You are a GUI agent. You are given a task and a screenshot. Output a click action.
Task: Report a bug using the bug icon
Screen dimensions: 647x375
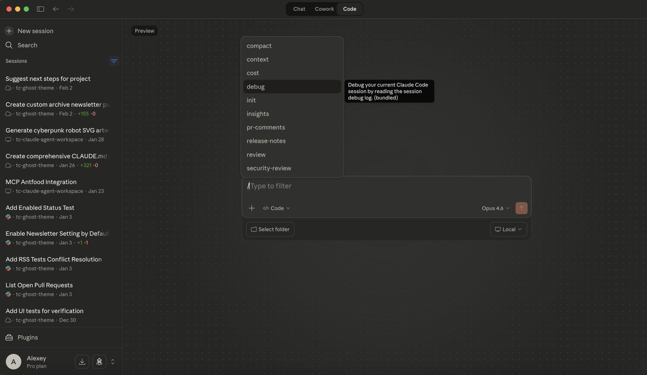pyautogui.click(x=99, y=361)
